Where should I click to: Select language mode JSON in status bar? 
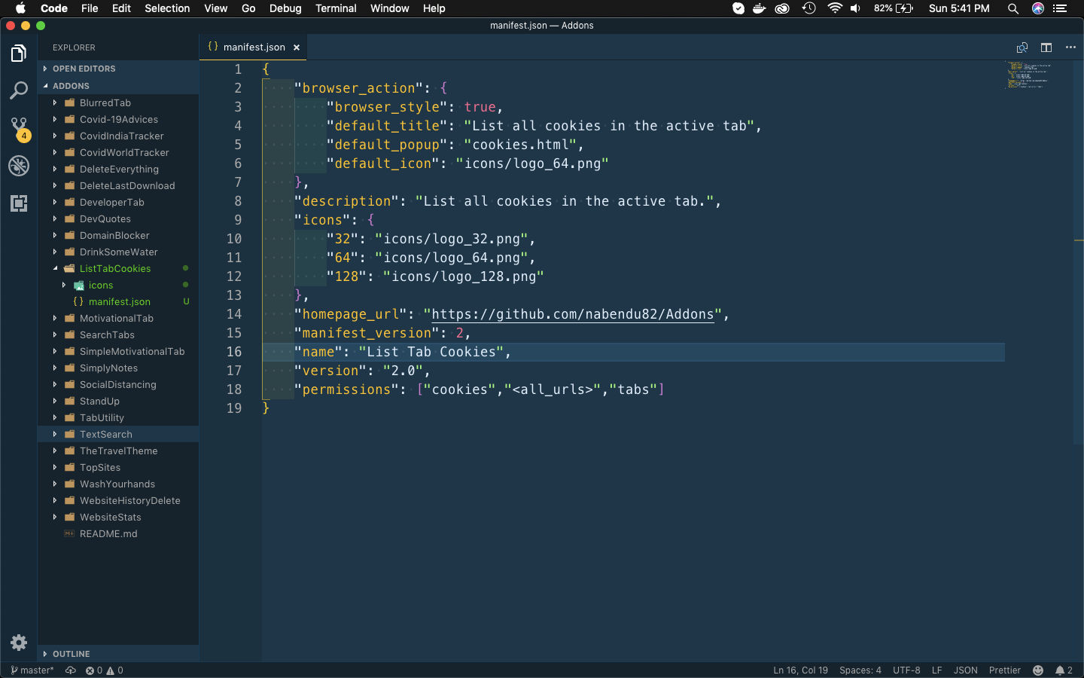pyautogui.click(x=966, y=670)
